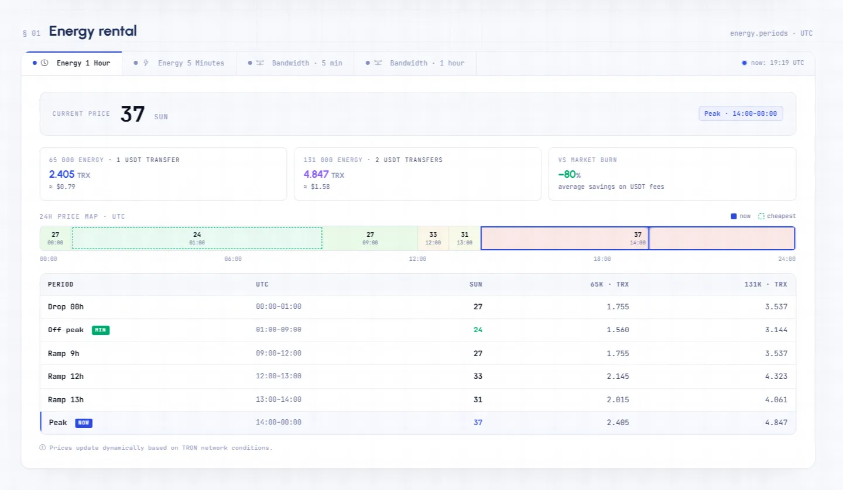Click the '65K · TRX' column header
Screen dimensions: 843x490
tap(609, 285)
